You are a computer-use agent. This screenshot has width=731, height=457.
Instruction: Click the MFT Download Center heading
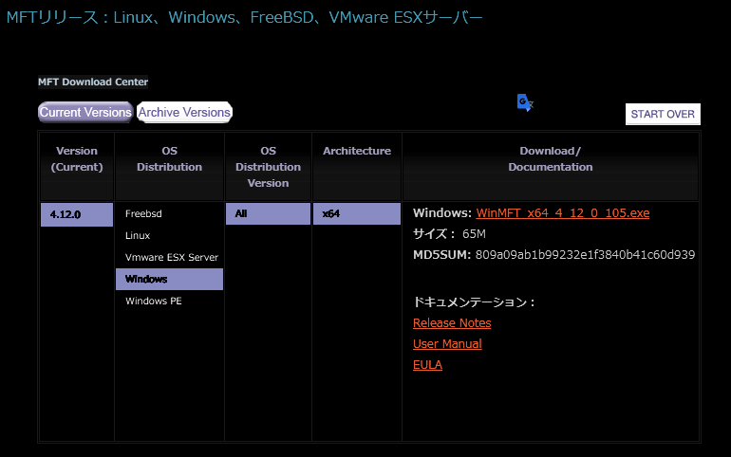93,82
